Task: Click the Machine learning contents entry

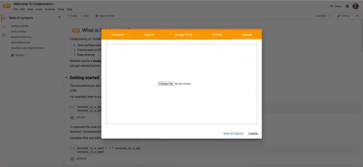Action: point(21,37)
